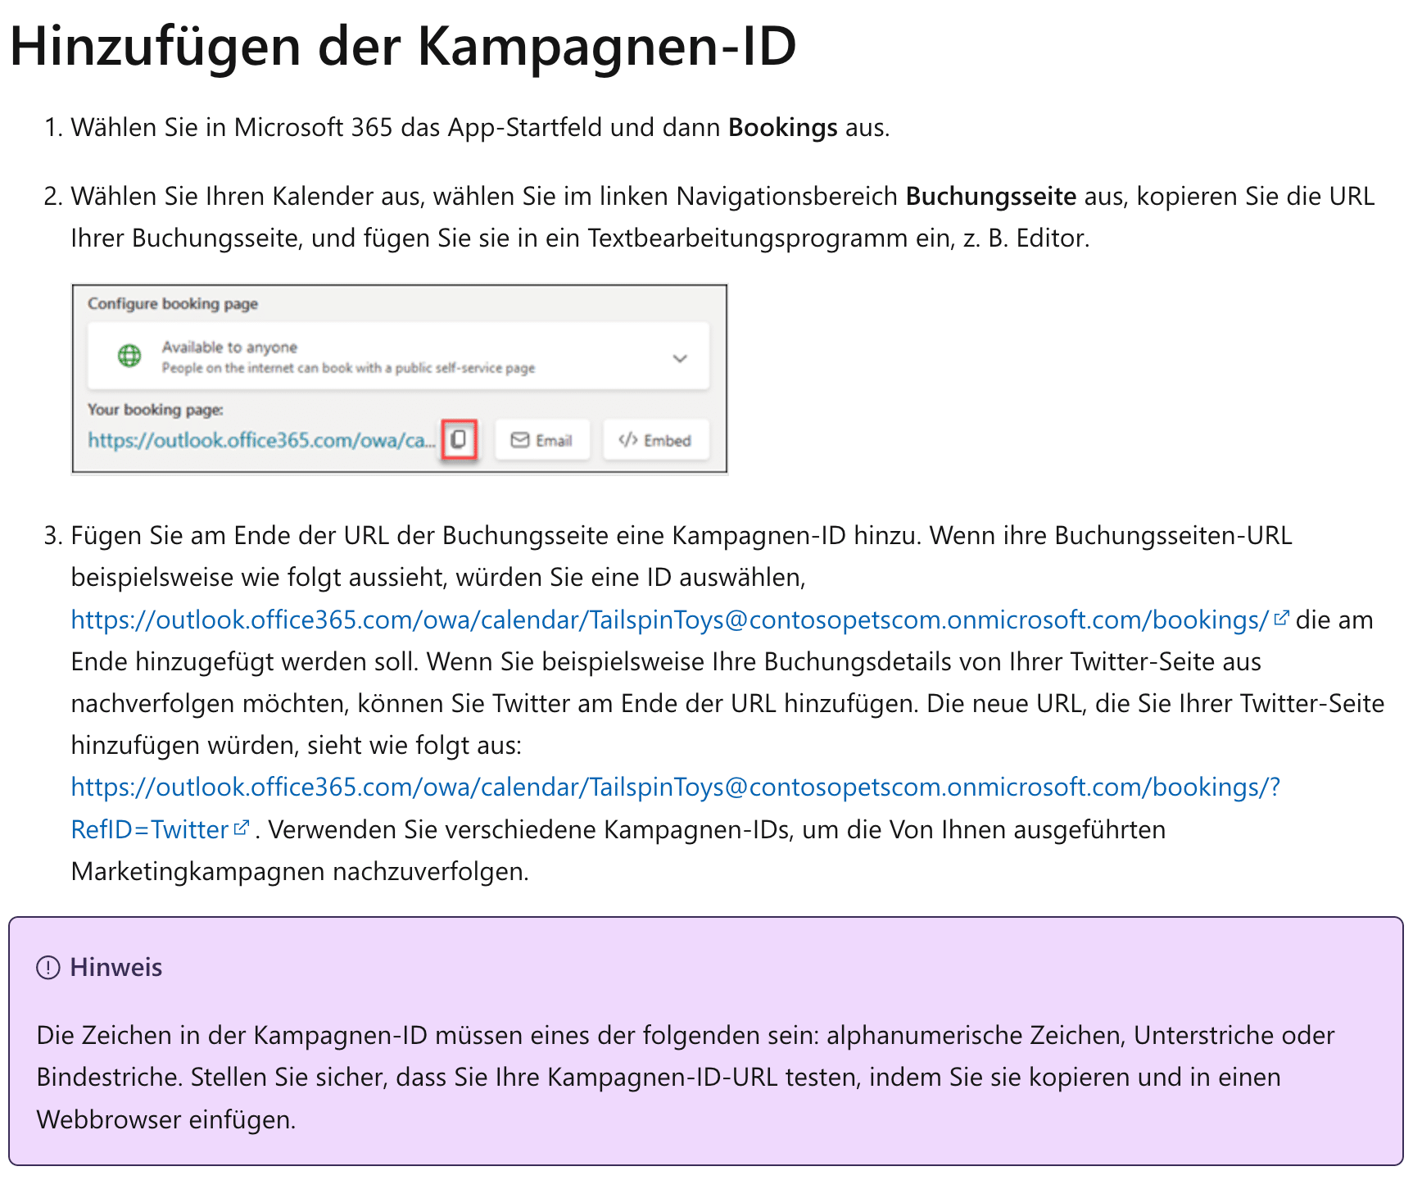Expand the chevron in Available to anyone box
The image size is (1422, 1180).
[679, 359]
